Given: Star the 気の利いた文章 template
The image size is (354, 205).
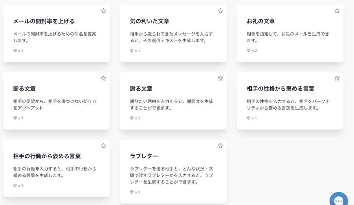Looking at the screenshot, I should click(220, 11).
